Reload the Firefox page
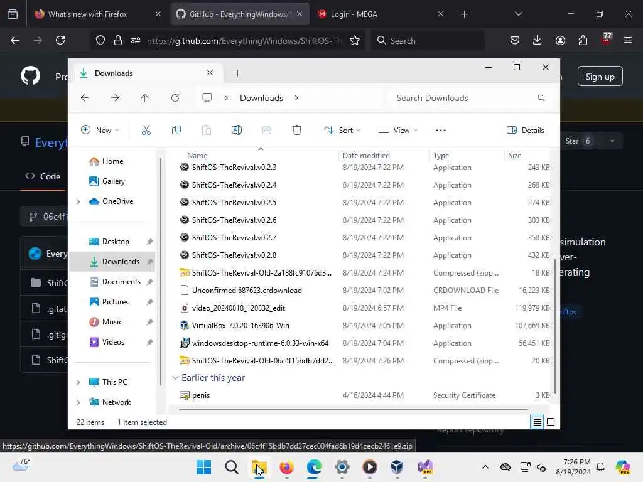Viewport: 643px width, 482px height. (x=60, y=40)
